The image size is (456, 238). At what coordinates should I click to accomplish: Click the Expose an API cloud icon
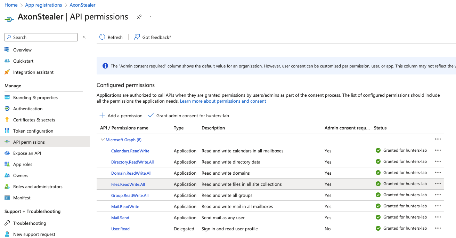7,153
